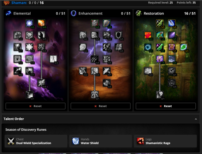Screen dimensions: 202x154
Task: Click Two-Handed Axes and Maces talent
Action: (107, 47)
